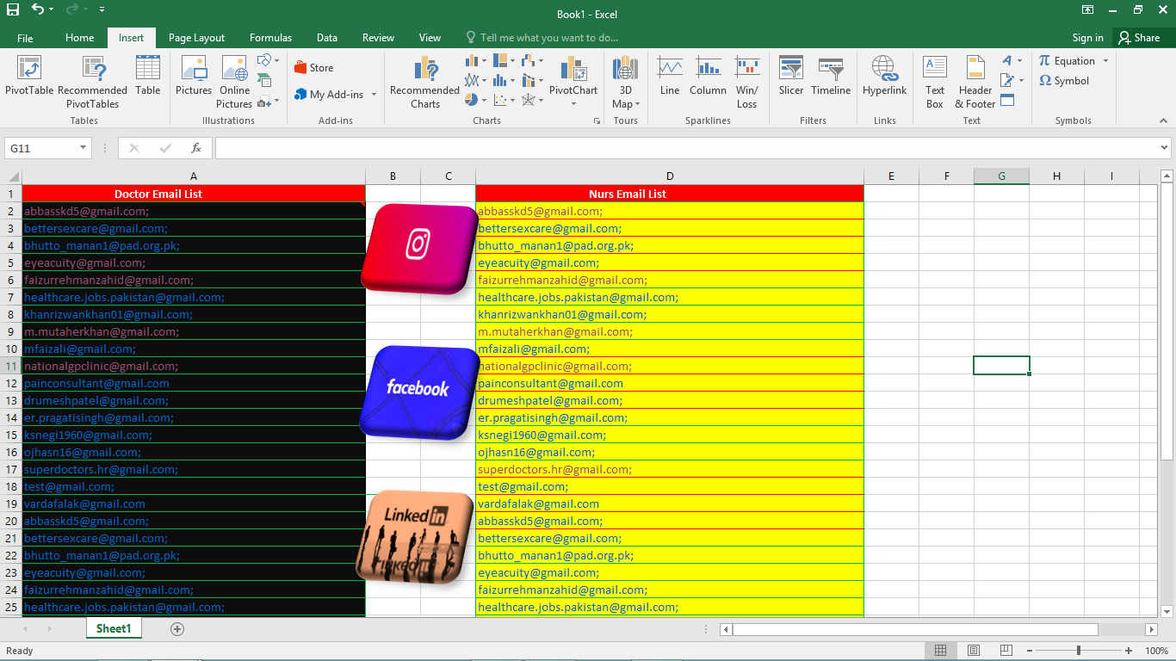The width and height of the screenshot is (1176, 661).
Task: Open the PivotChart dropdown arrow
Action: click(x=573, y=105)
